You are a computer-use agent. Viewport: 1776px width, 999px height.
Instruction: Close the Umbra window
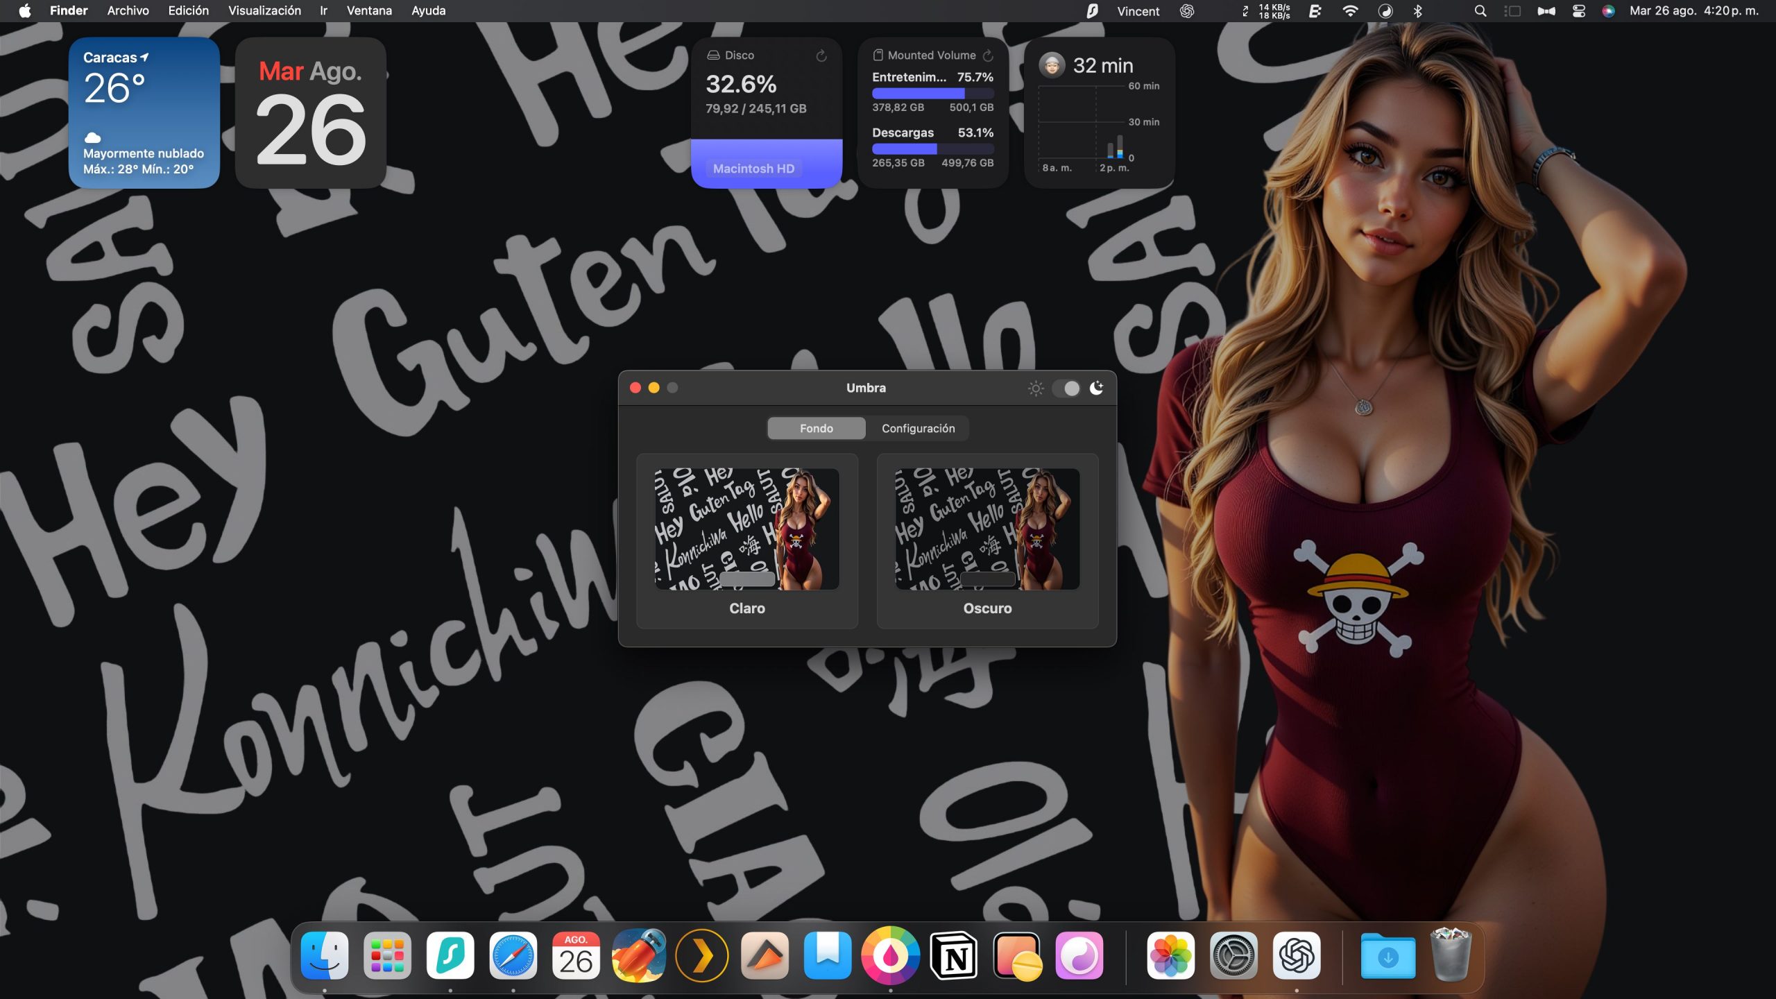[x=635, y=388]
